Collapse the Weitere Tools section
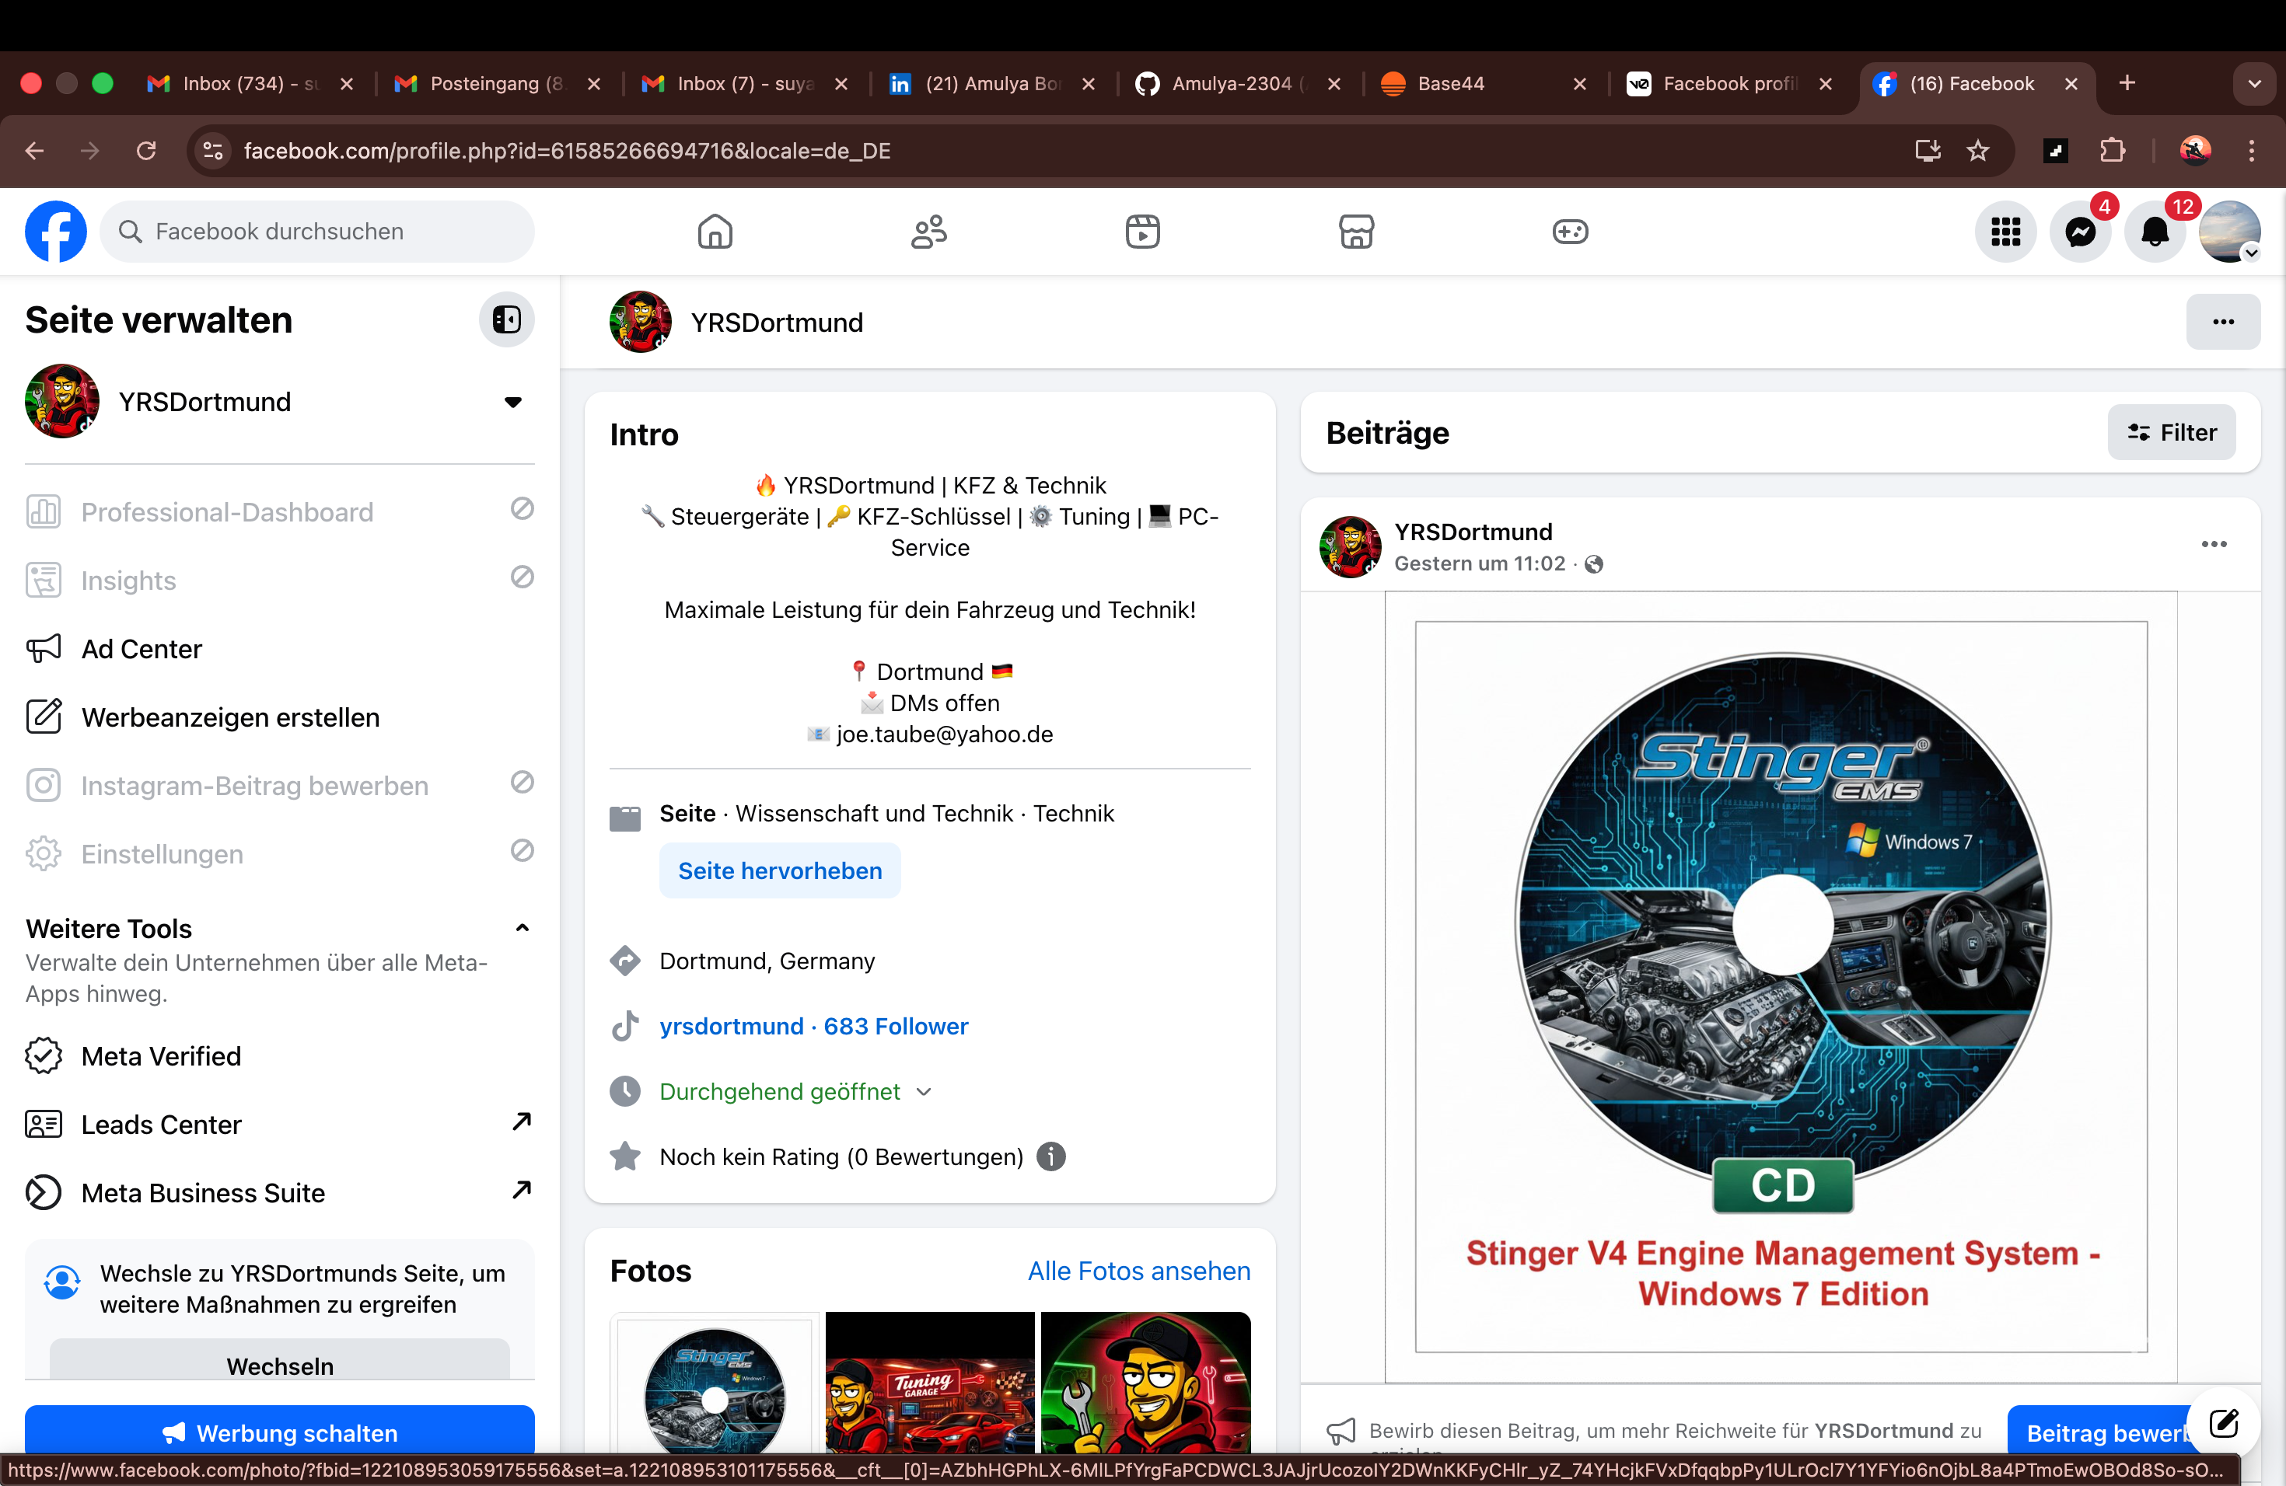This screenshot has width=2286, height=1486. (522, 928)
